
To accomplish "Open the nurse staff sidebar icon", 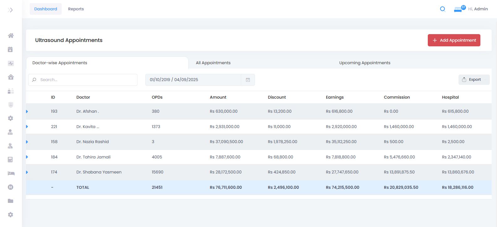I will [x=10, y=146].
